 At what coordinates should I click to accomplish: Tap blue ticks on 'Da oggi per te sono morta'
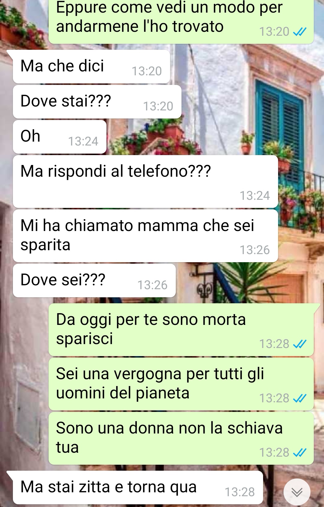[x=299, y=344]
